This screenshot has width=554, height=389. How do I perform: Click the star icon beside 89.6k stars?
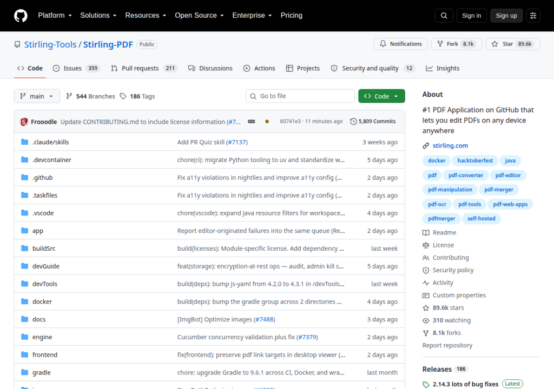(x=426, y=308)
